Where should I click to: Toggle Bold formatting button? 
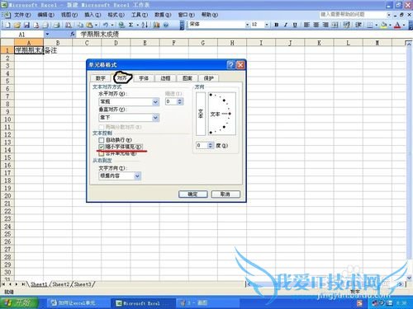tap(277, 25)
